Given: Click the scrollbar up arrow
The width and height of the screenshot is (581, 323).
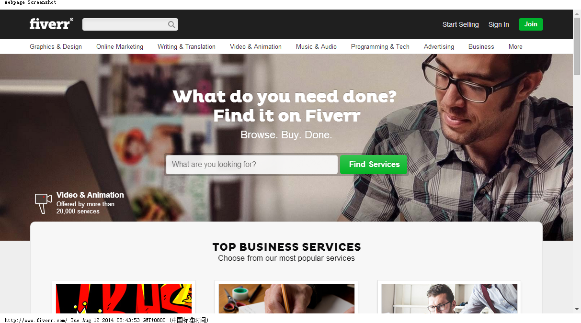Looking at the screenshot, I should coord(577,13).
